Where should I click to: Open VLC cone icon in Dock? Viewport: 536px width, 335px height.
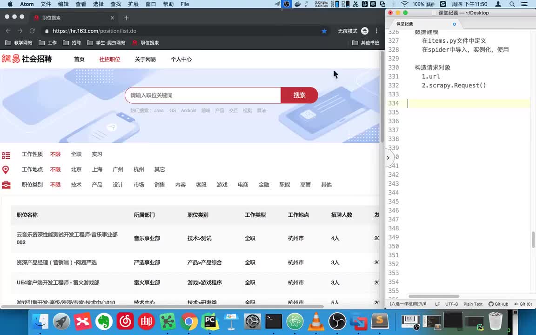click(x=316, y=322)
